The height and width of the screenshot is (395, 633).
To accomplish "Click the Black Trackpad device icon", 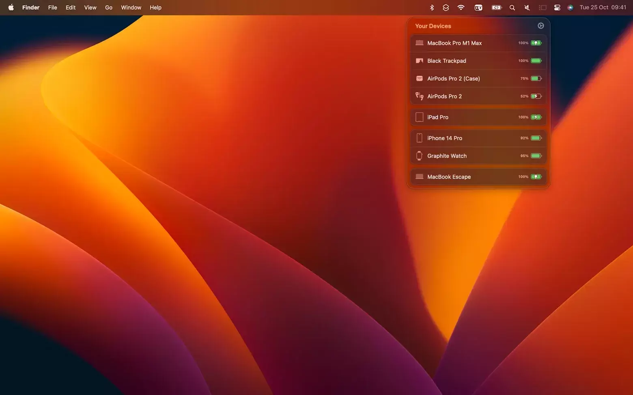I will (419, 61).
